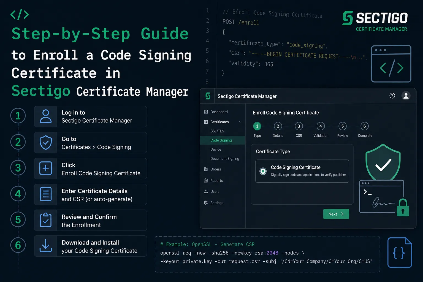The width and height of the screenshot is (423, 282).
Task: Click the clipboard check icon for Review
Action: 46,220
